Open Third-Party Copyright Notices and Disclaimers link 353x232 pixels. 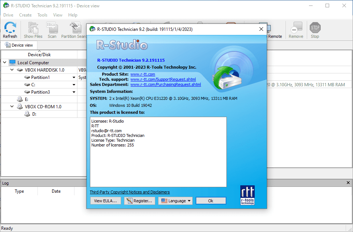(x=130, y=192)
